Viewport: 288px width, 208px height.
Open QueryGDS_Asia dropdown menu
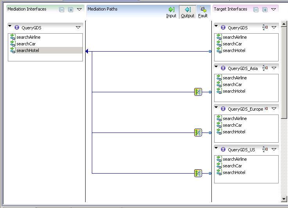tap(274, 68)
